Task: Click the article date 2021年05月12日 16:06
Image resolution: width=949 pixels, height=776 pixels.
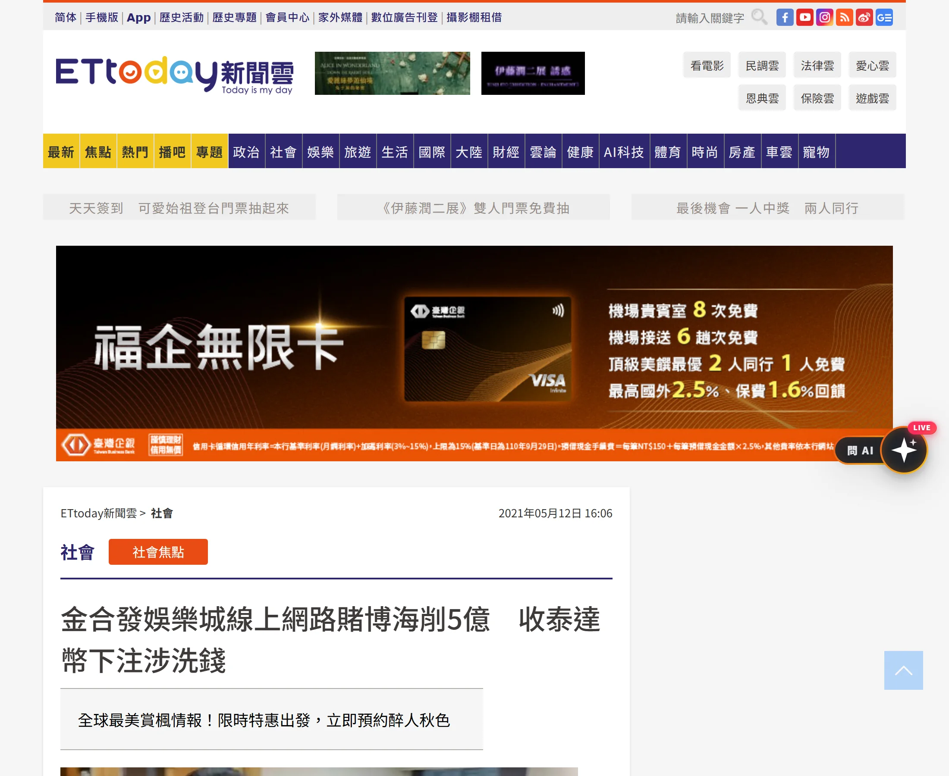Action: (x=555, y=513)
